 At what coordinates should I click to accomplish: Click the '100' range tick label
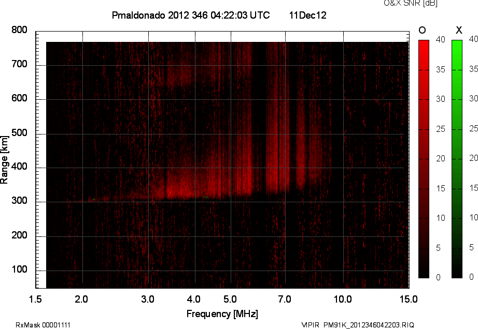click(x=19, y=270)
